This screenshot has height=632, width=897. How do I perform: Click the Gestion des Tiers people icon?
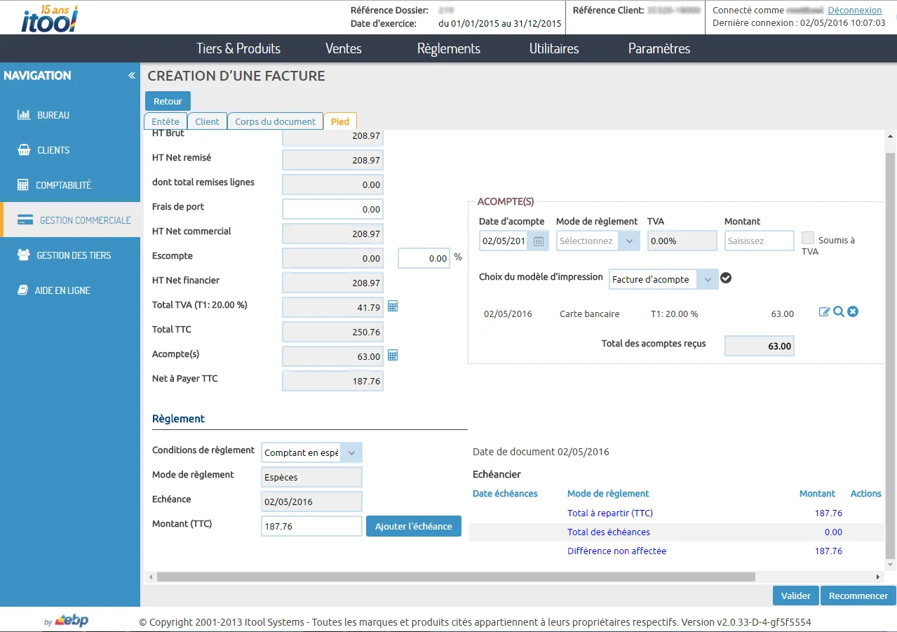tap(24, 255)
